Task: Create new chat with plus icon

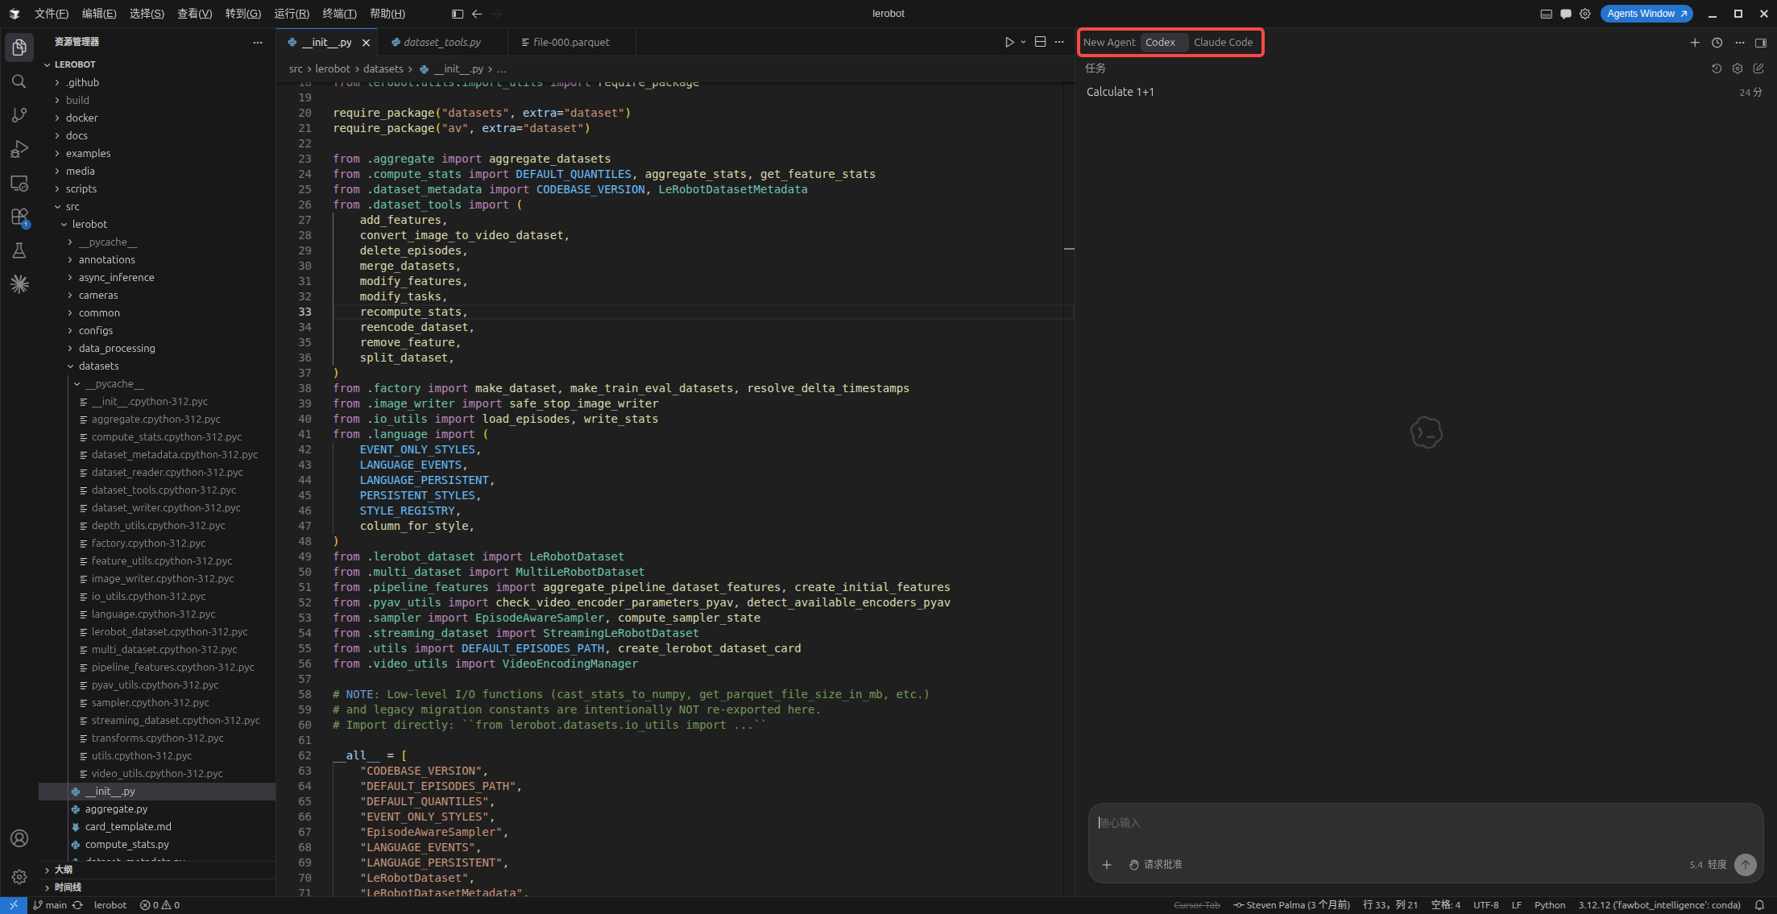Action: click(1695, 43)
